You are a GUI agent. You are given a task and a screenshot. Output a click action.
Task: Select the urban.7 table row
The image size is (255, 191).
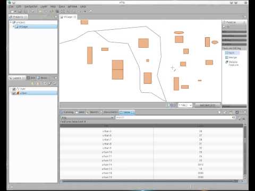click(151, 140)
